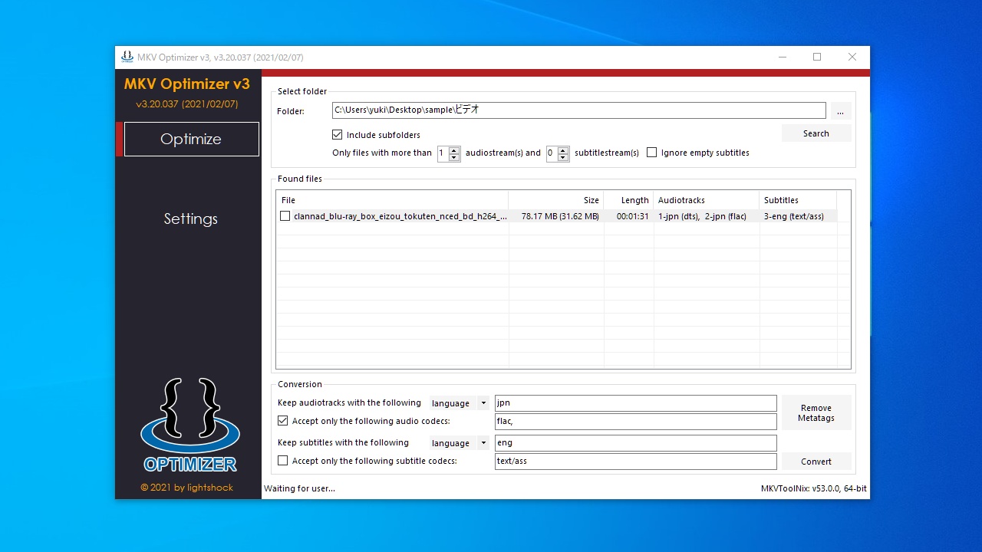The width and height of the screenshot is (982, 552).
Task: Click the Waiting for user... status text
Action: pos(299,488)
